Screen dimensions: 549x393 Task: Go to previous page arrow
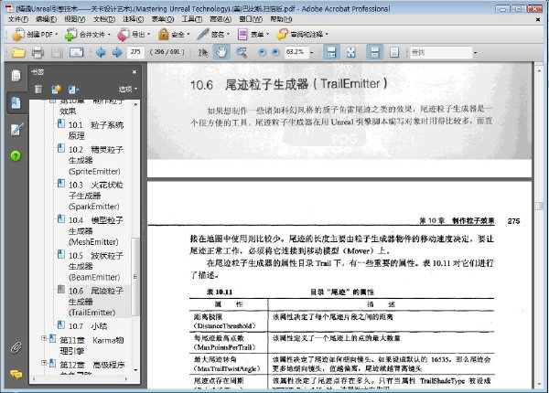[101, 53]
